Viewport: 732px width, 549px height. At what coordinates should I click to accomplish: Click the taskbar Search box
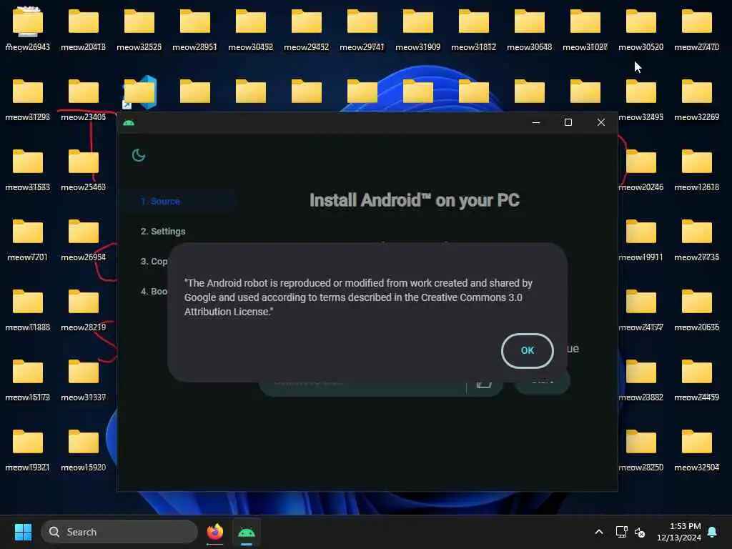click(x=119, y=532)
